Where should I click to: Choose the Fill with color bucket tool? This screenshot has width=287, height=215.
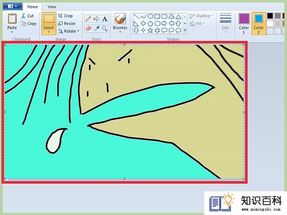coord(97,19)
